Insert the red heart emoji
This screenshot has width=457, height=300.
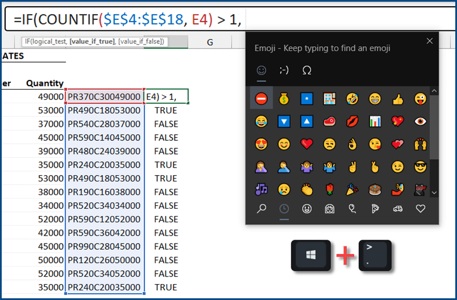(x=307, y=144)
